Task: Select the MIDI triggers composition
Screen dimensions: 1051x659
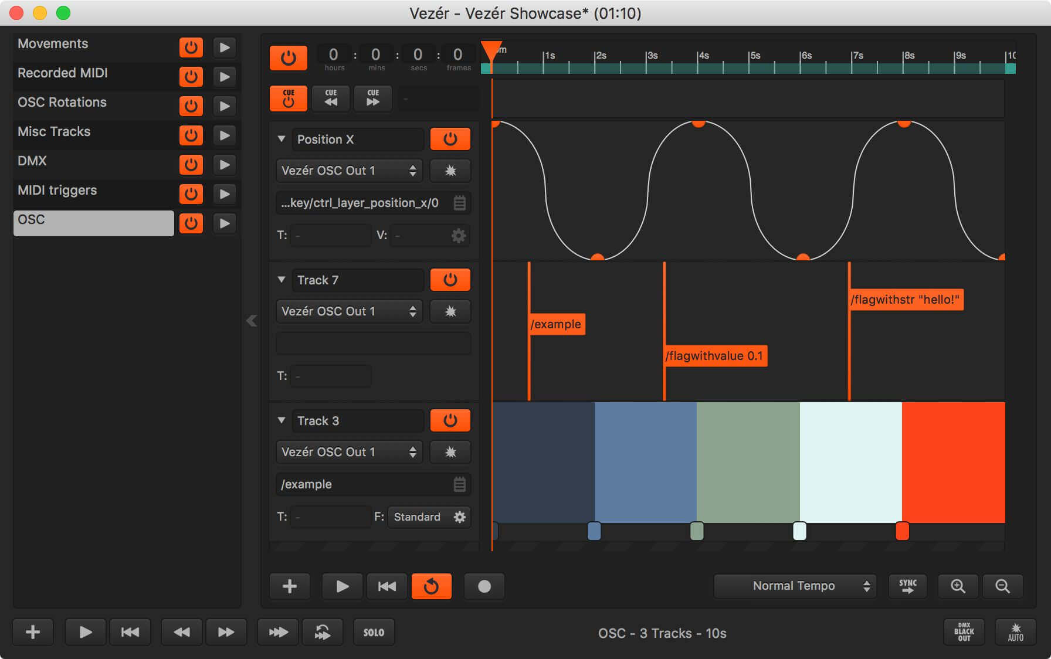Action: pyautogui.click(x=94, y=193)
